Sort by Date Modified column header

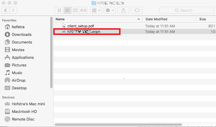[x=156, y=19]
